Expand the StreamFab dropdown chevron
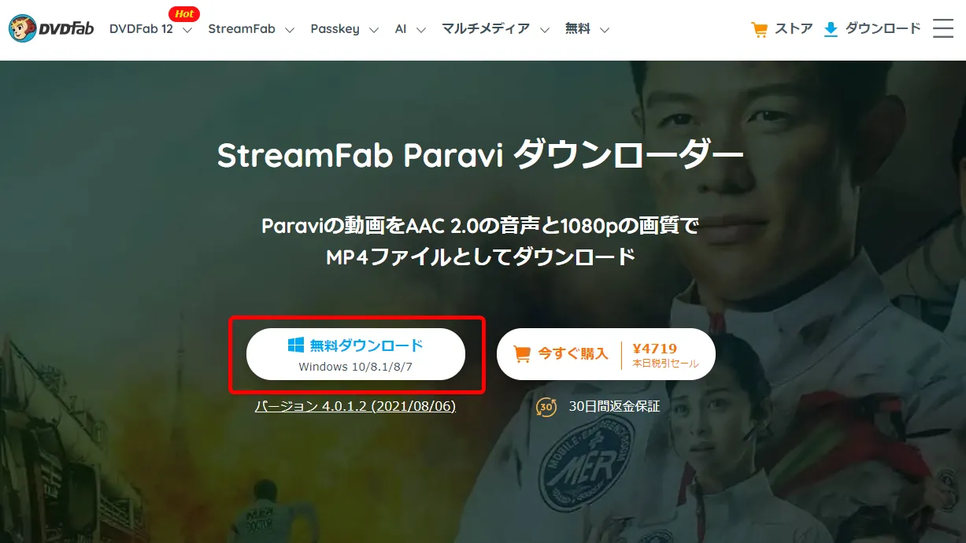 290,30
